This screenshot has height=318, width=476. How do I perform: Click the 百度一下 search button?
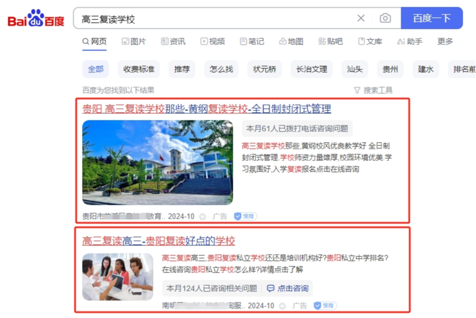point(431,18)
